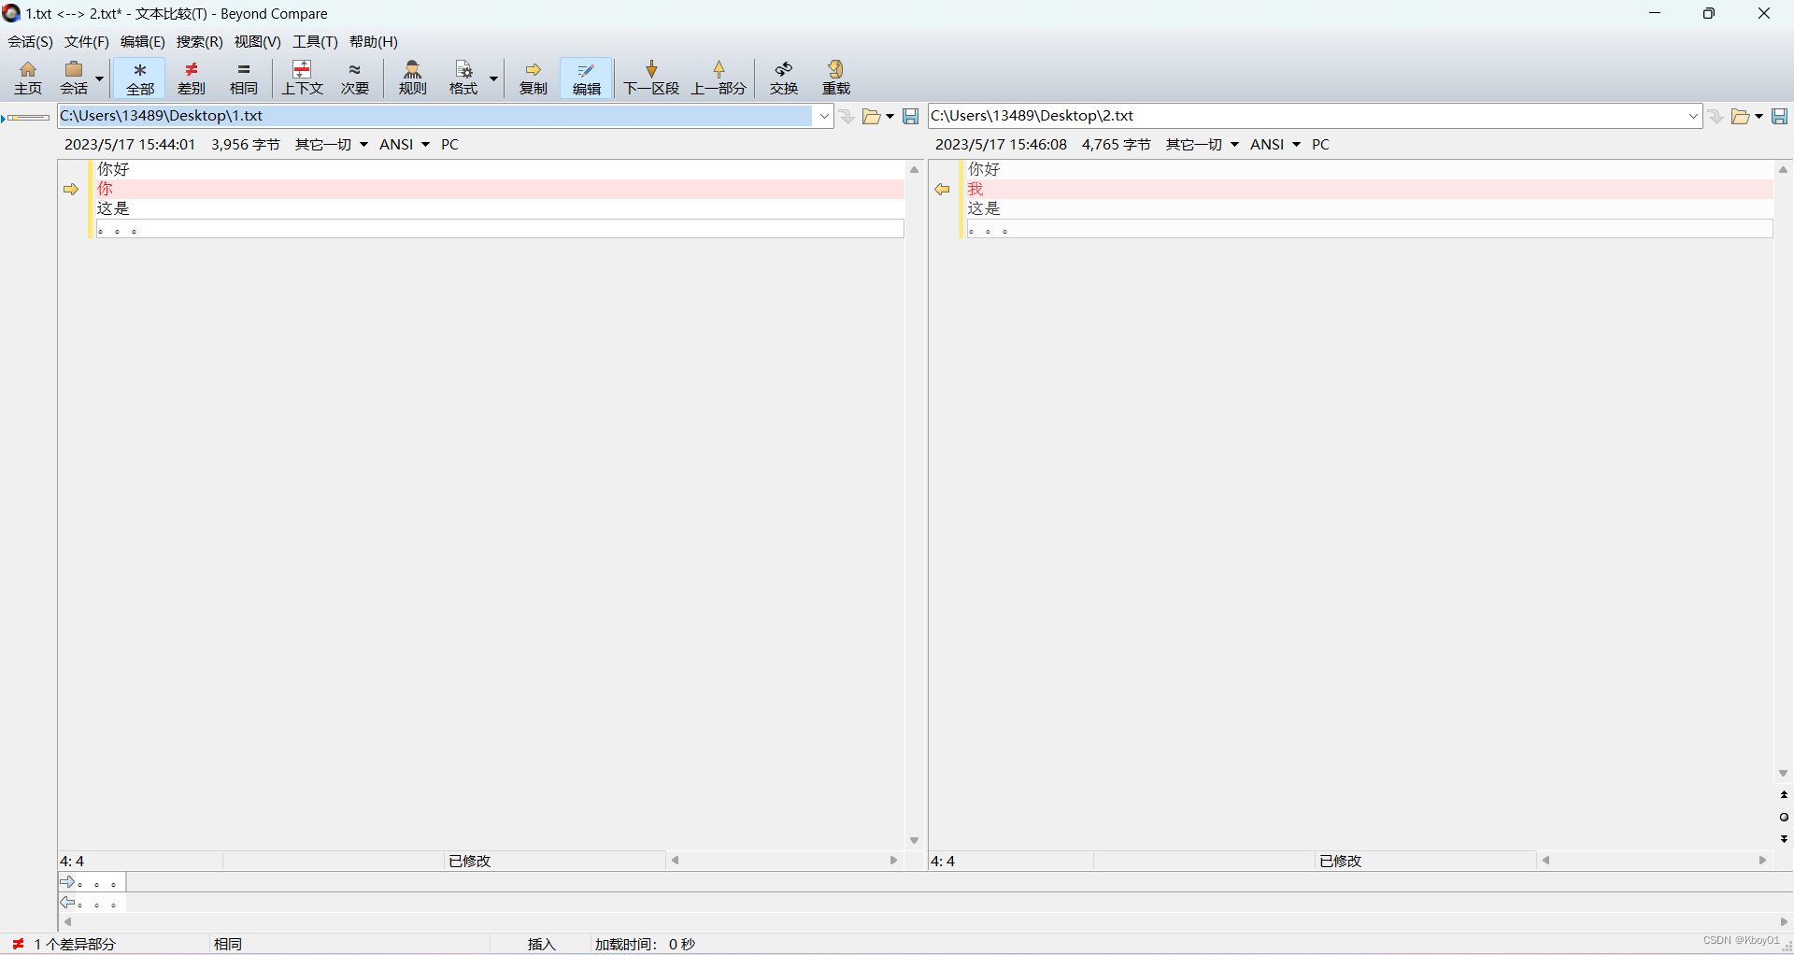Toggle the 相同 show same filter

coord(244,78)
